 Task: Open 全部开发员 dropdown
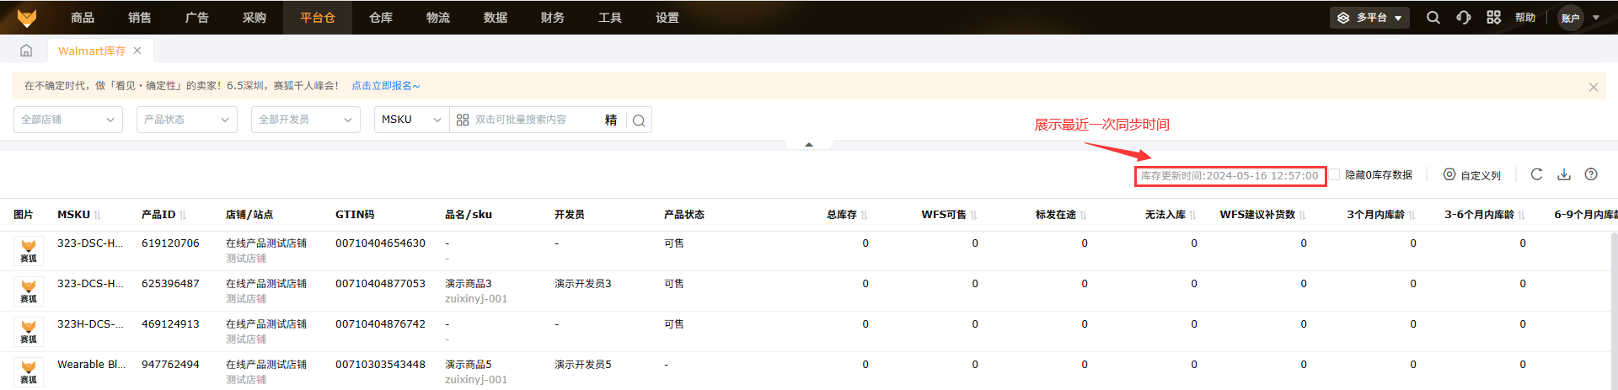click(306, 120)
